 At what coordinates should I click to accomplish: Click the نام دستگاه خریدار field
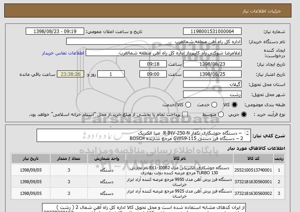pos(154,42)
